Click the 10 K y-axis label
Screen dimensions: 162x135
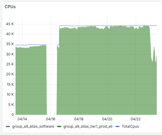click(10, 95)
